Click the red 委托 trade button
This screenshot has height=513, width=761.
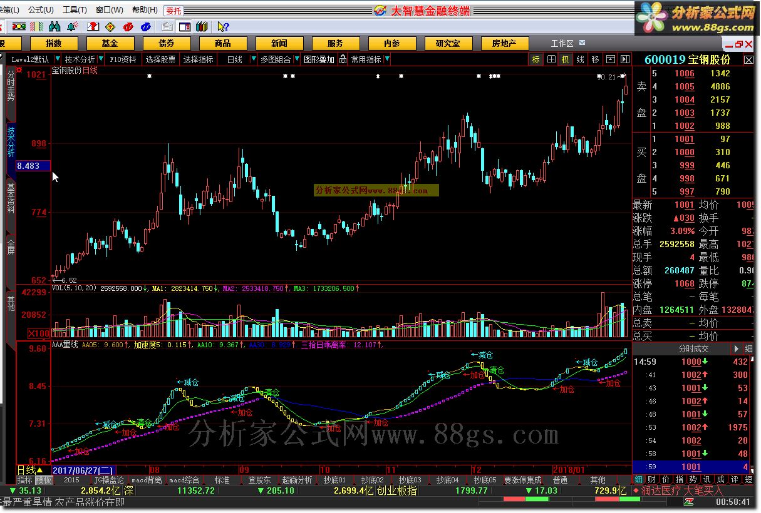point(173,11)
